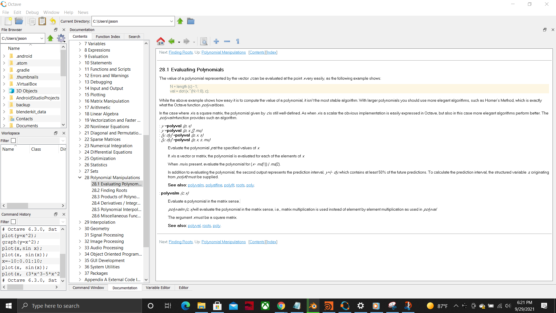Enable the Command History filter checkbox
Screen dimensions: 556x313
tap(13, 222)
